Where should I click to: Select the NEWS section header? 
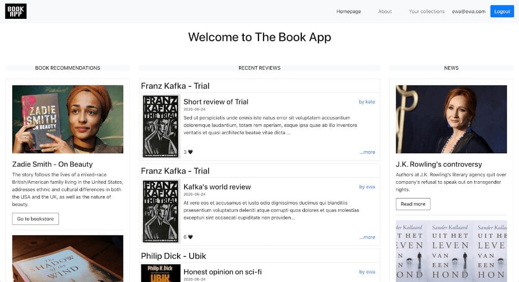pyautogui.click(x=451, y=68)
